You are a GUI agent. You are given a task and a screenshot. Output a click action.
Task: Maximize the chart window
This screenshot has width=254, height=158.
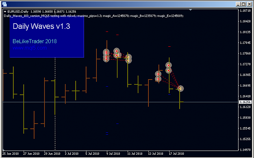(243, 4)
